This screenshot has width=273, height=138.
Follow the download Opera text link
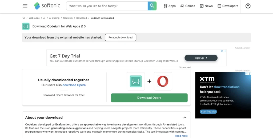(74, 85)
